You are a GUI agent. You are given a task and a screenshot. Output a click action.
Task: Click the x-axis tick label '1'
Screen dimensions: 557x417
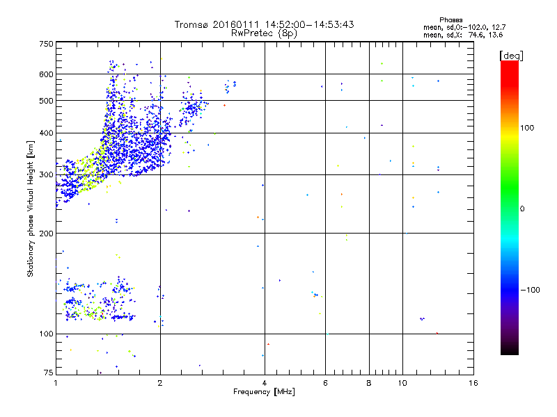[56, 383]
